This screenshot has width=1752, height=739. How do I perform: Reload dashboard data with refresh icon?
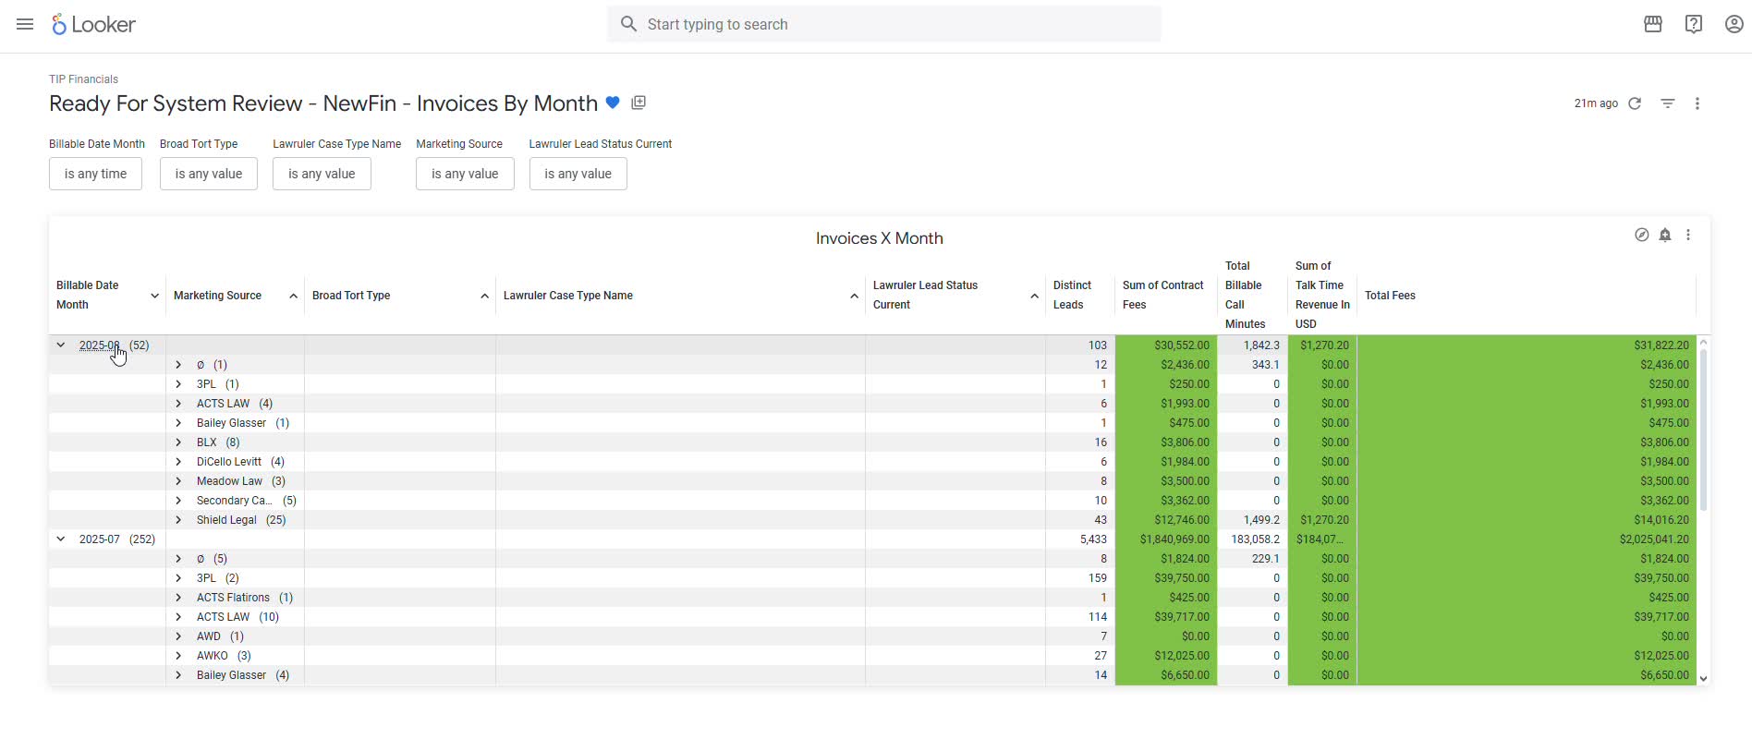click(1635, 103)
